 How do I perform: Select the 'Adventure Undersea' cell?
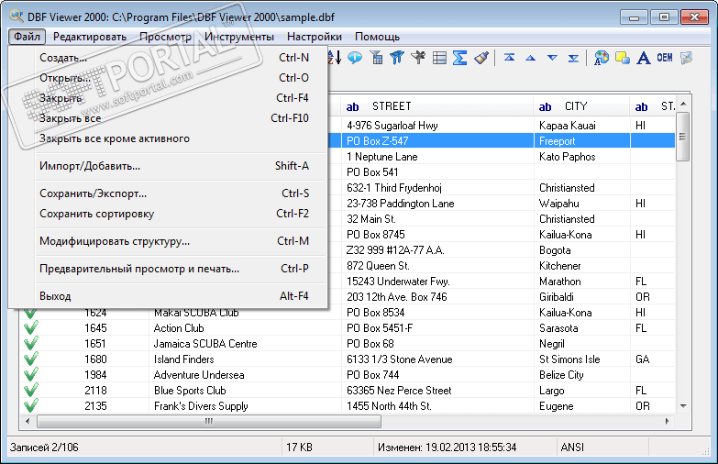(x=245, y=375)
